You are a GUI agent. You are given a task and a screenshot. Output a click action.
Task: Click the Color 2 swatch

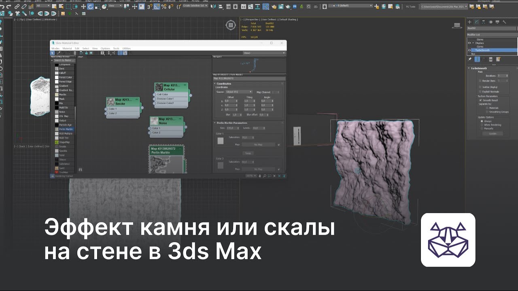click(221, 165)
